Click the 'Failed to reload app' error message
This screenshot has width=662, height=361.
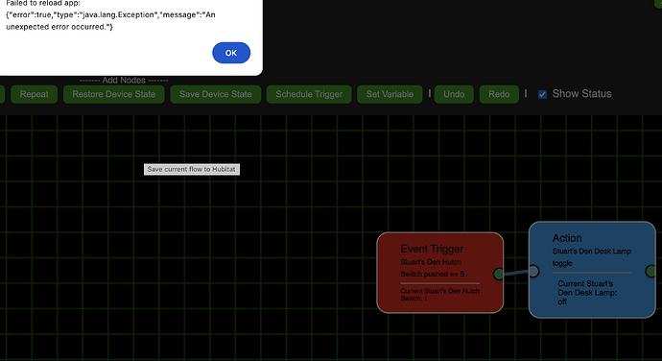click(110, 15)
